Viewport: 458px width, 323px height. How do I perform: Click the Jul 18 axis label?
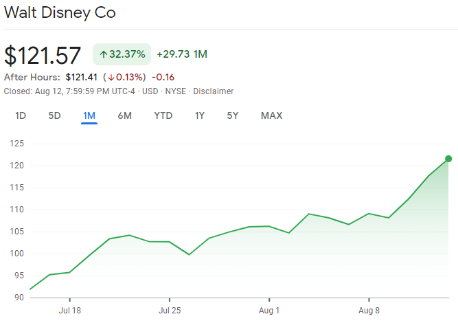pyautogui.click(x=70, y=311)
